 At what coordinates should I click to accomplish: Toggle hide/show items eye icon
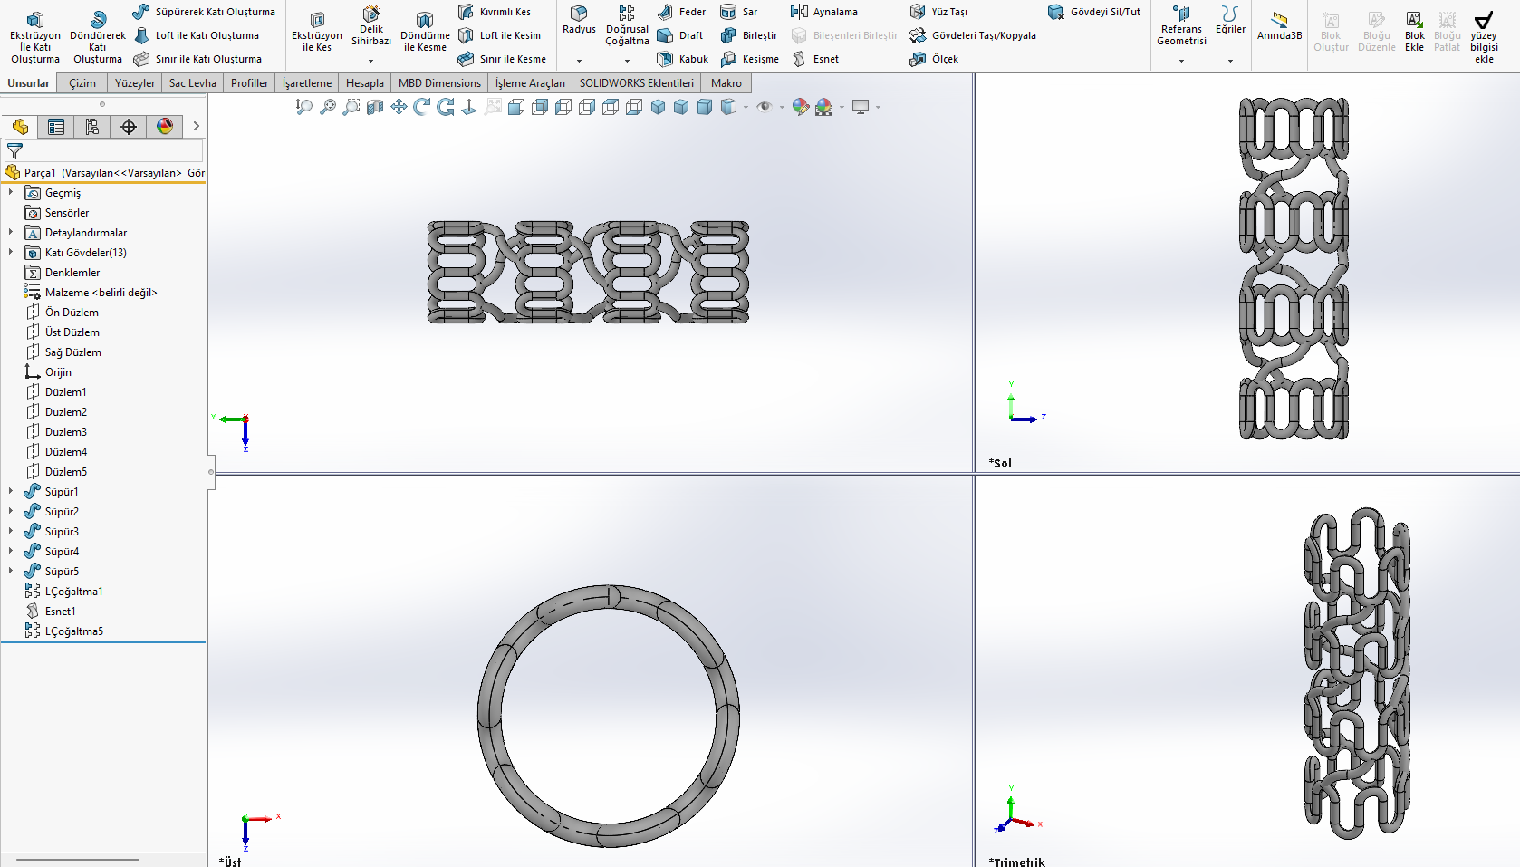pos(765,107)
